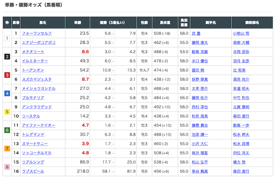
Task: Select the blue frame 4 badge
Action: (x=7, y=93)
